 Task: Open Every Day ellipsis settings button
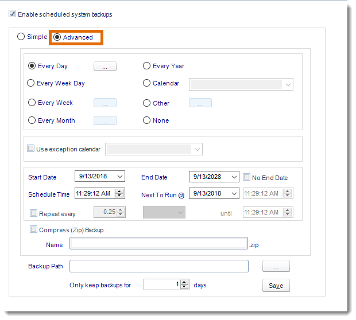pos(105,66)
